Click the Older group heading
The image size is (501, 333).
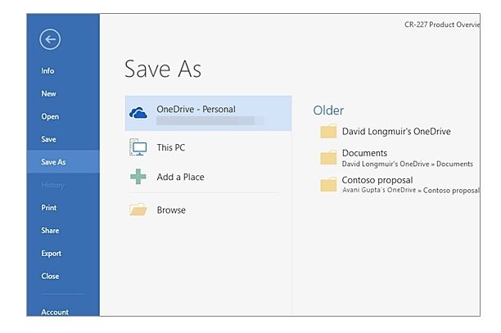[x=328, y=110]
